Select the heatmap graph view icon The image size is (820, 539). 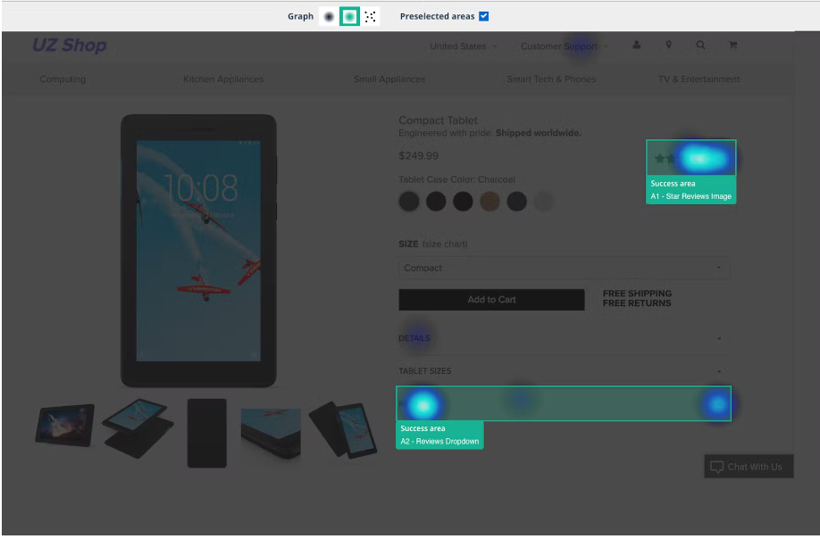coord(349,17)
